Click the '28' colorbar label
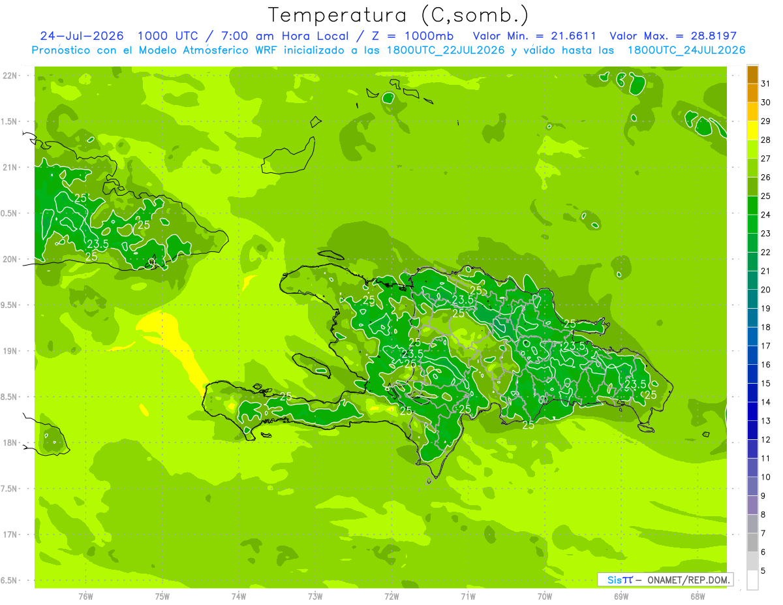The image size is (783, 605). point(765,140)
